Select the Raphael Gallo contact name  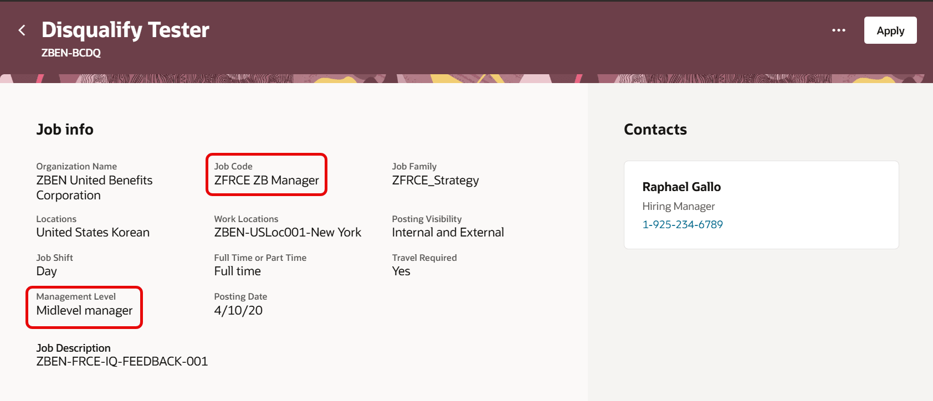click(x=681, y=187)
